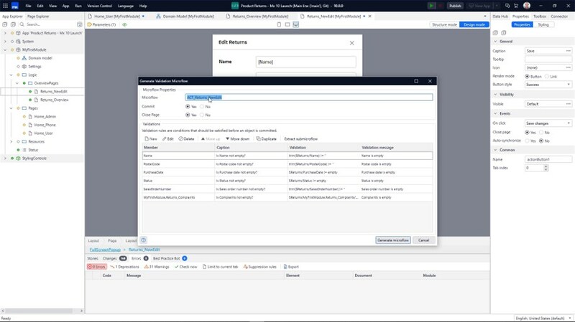Collapse the General properties section
Viewport: 575px width, 322px height.
tap(495, 42)
